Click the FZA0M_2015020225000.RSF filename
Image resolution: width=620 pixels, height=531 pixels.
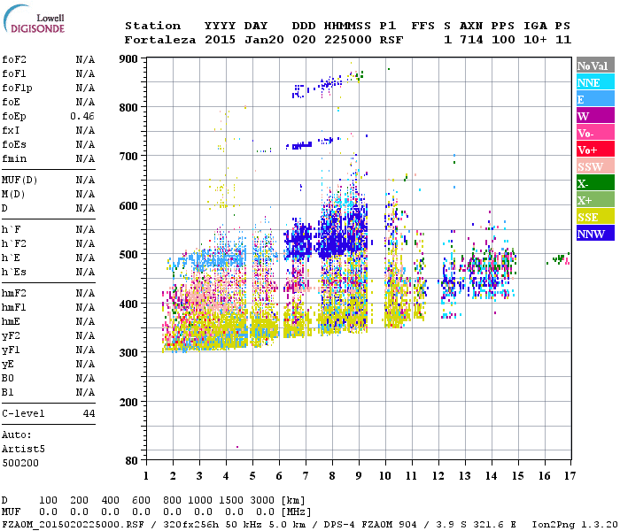click(73, 524)
